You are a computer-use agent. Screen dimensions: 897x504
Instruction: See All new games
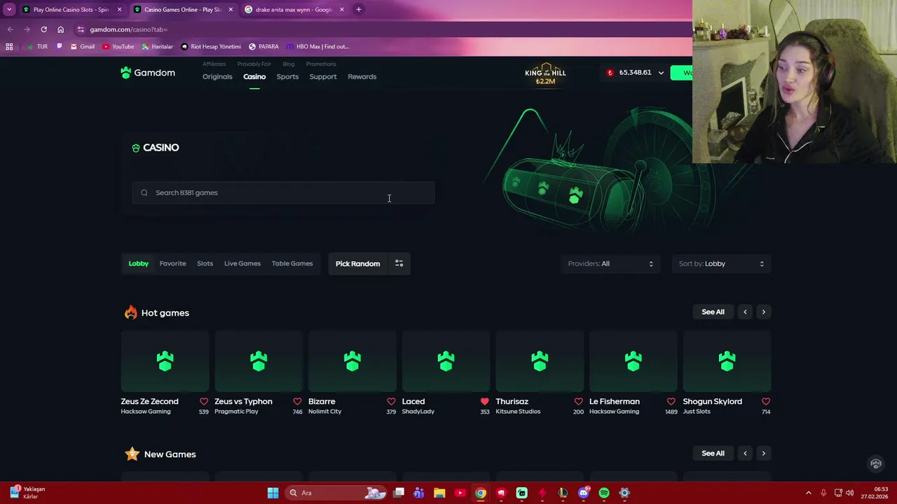[x=713, y=454]
